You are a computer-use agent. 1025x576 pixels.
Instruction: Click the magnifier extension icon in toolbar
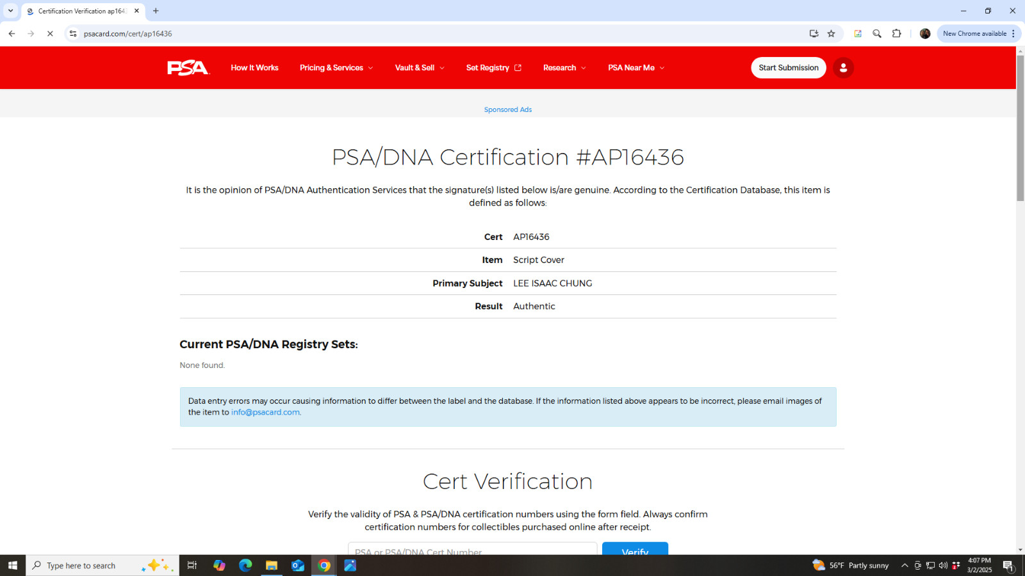pos(877,34)
